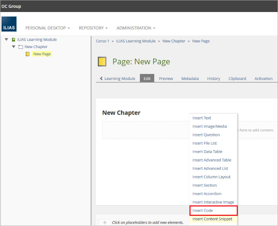Click the green learning module icon in tree

tap(14, 39)
